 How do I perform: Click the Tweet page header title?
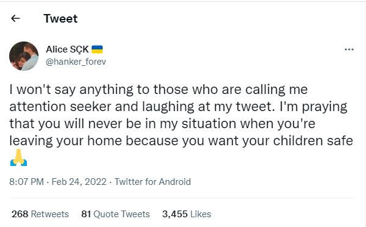[x=60, y=18]
